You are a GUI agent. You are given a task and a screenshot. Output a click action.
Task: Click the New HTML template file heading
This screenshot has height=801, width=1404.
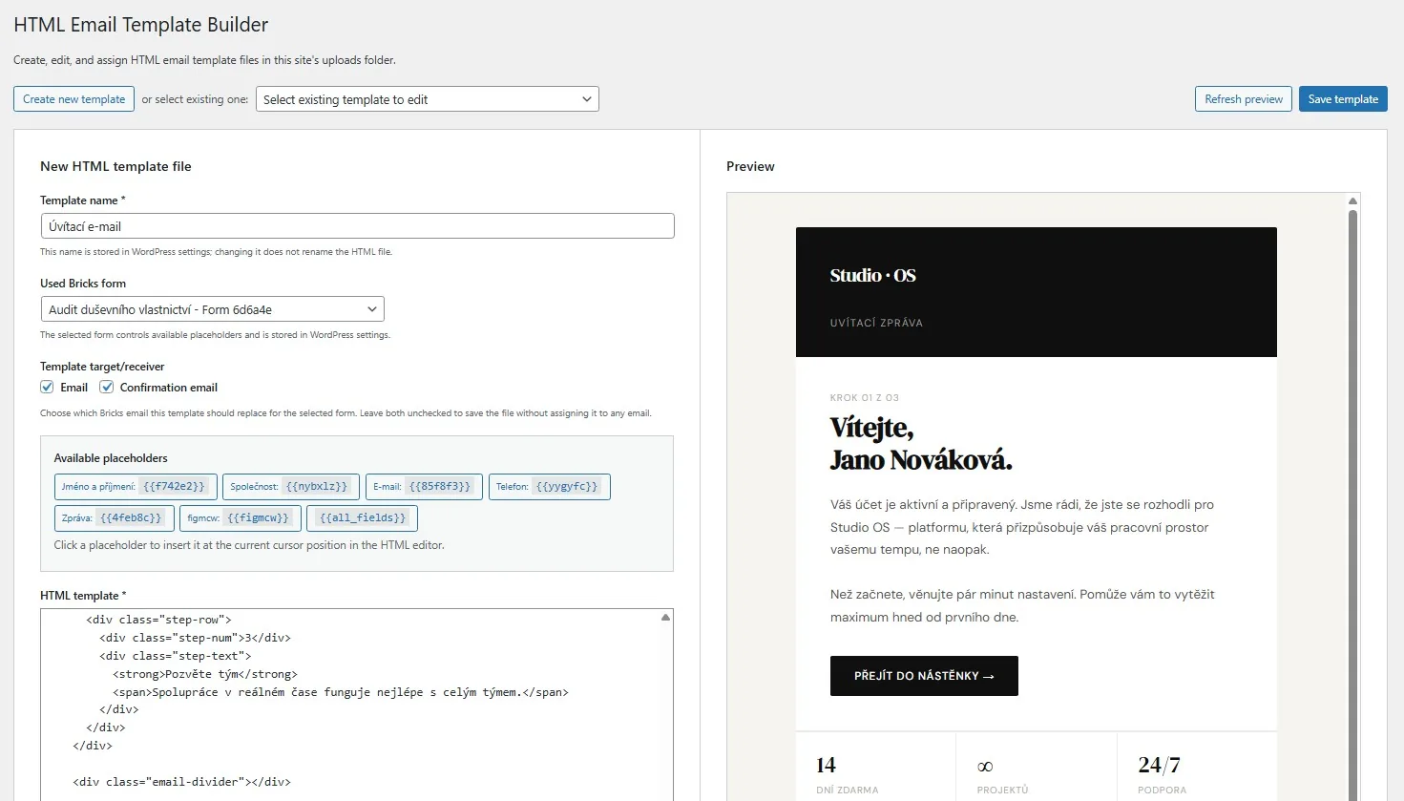click(115, 166)
